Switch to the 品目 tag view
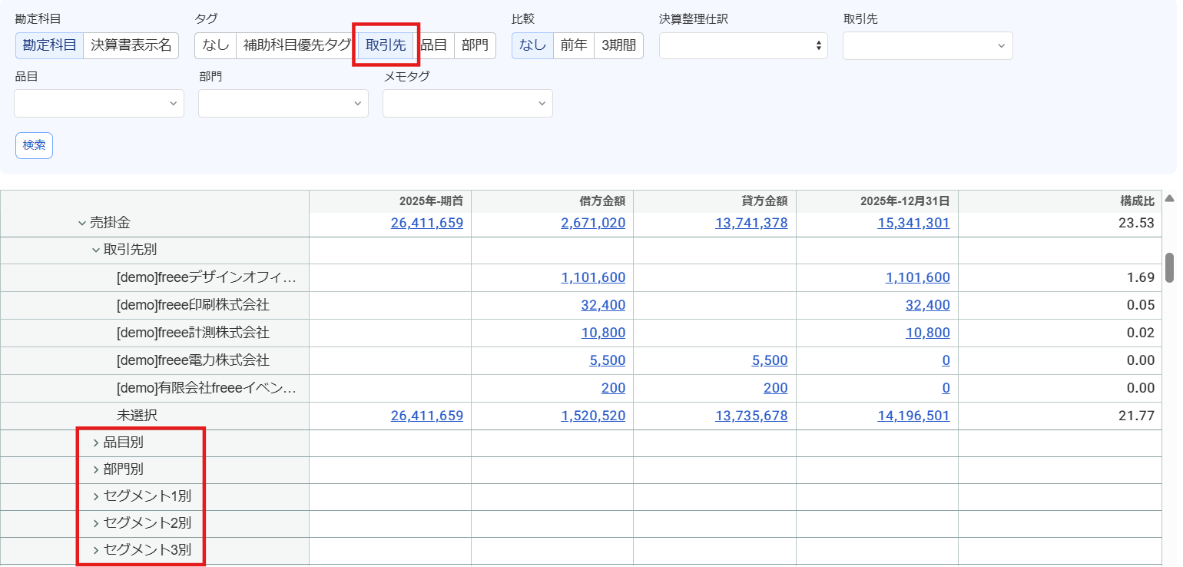The height and width of the screenshot is (567, 1183). 434,45
